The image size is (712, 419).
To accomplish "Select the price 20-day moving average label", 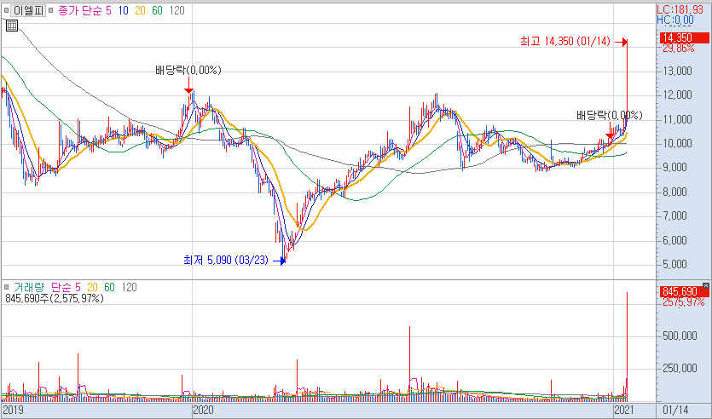I will [140, 10].
